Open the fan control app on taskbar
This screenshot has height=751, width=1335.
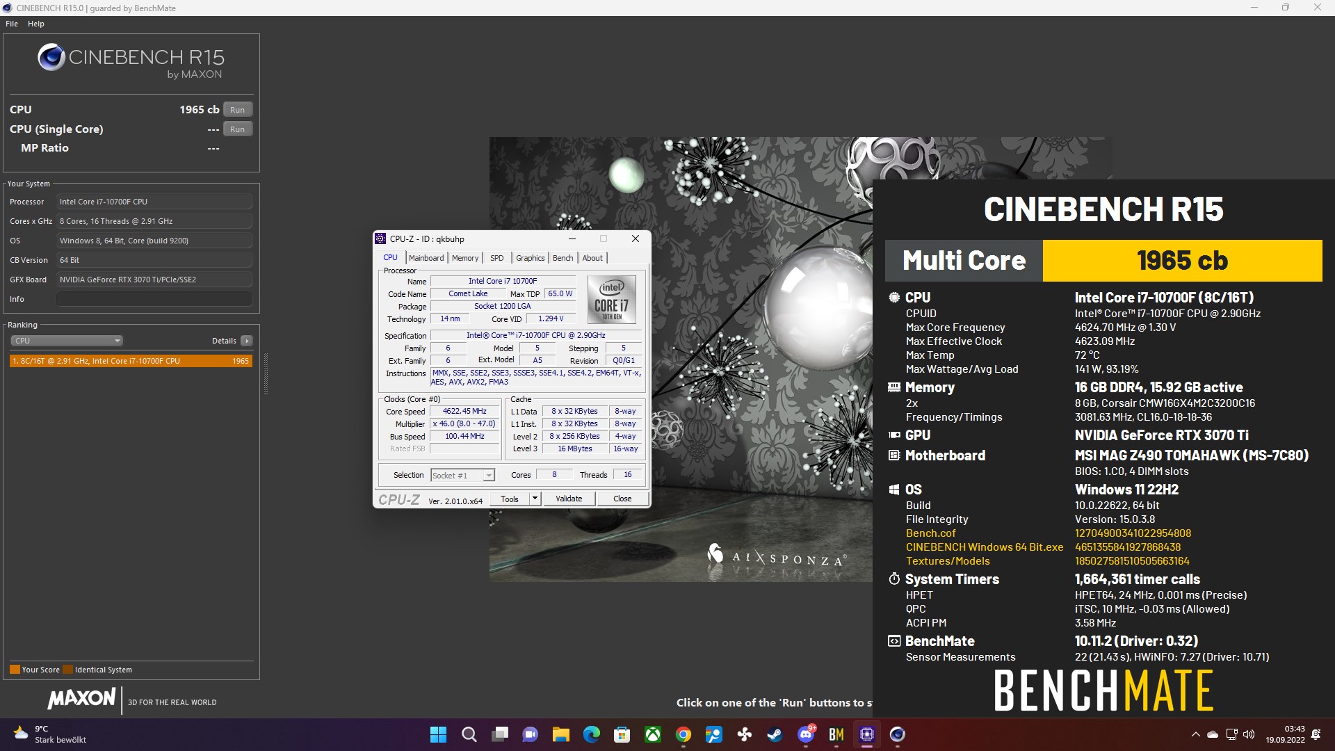click(745, 734)
